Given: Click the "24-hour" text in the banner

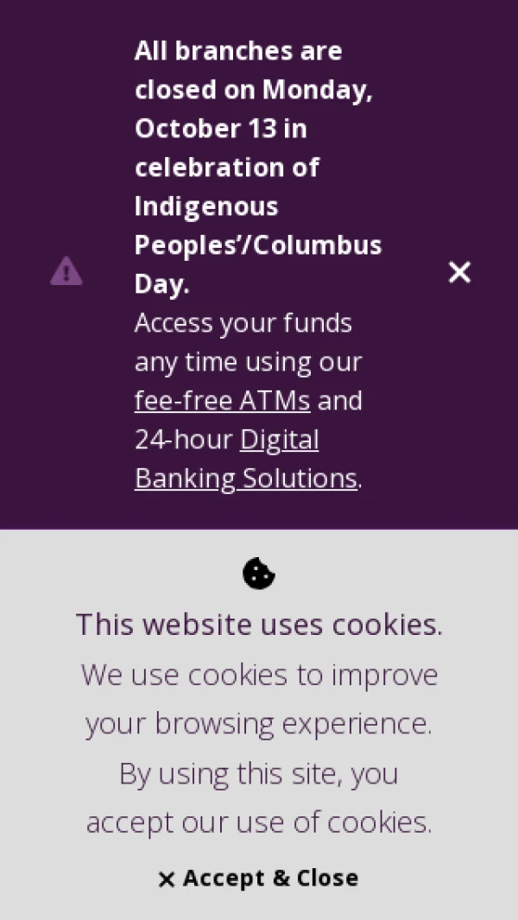Looking at the screenshot, I should coord(183,440).
